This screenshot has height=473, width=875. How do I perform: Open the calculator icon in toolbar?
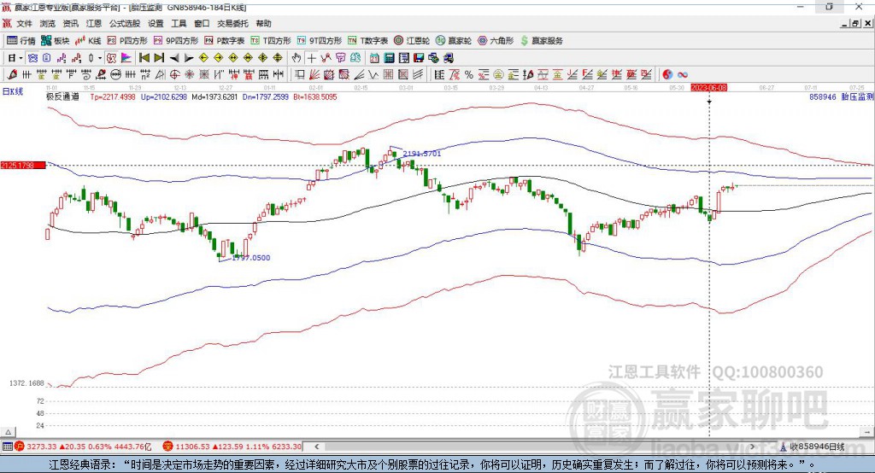[389, 58]
